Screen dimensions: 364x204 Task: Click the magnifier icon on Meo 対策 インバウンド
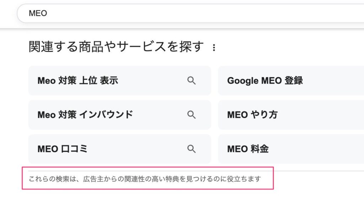pyautogui.click(x=192, y=114)
